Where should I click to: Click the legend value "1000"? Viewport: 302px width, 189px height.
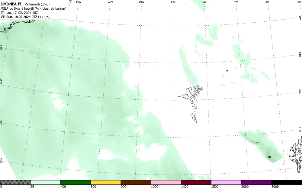click(154, 187)
